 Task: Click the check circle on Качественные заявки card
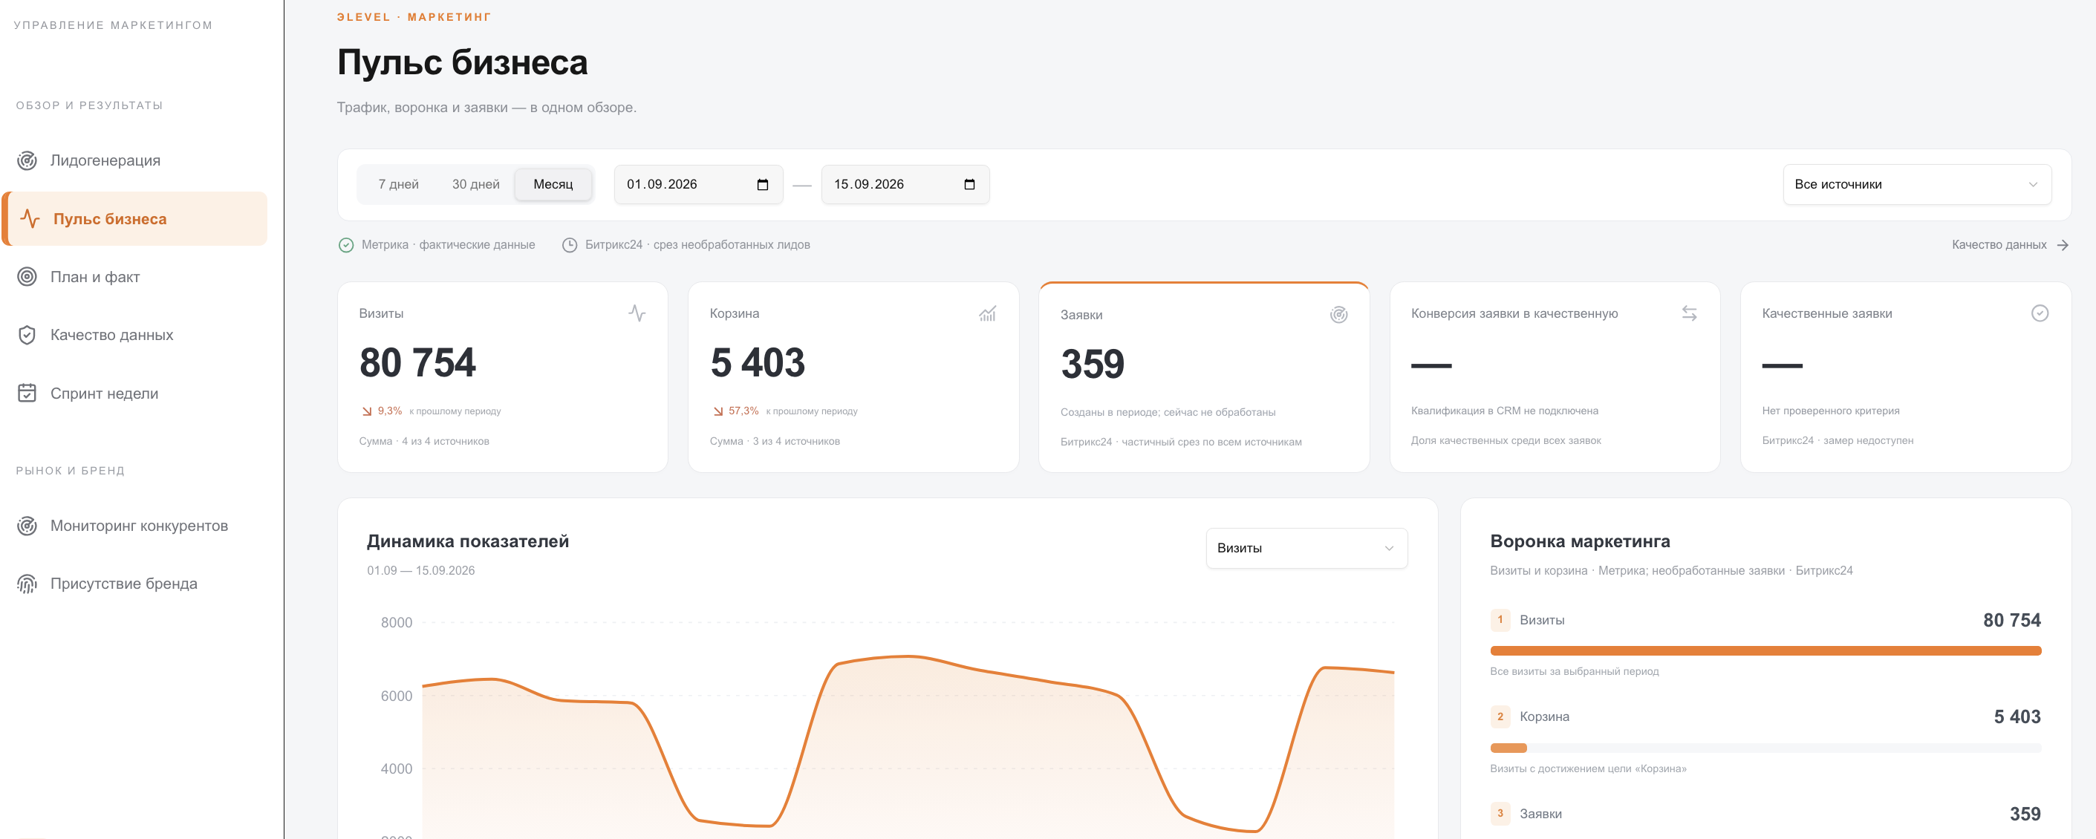pyautogui.click(x=2040, y=313)
